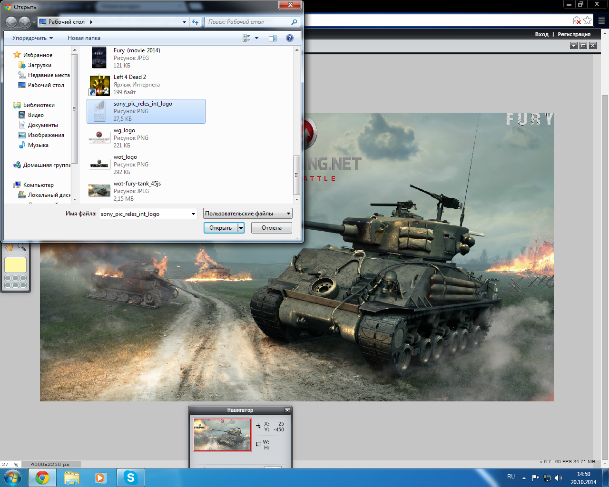609x487 pixels.
Task: Click the yellow foreground color swatch
Action: tap(15, 265)
